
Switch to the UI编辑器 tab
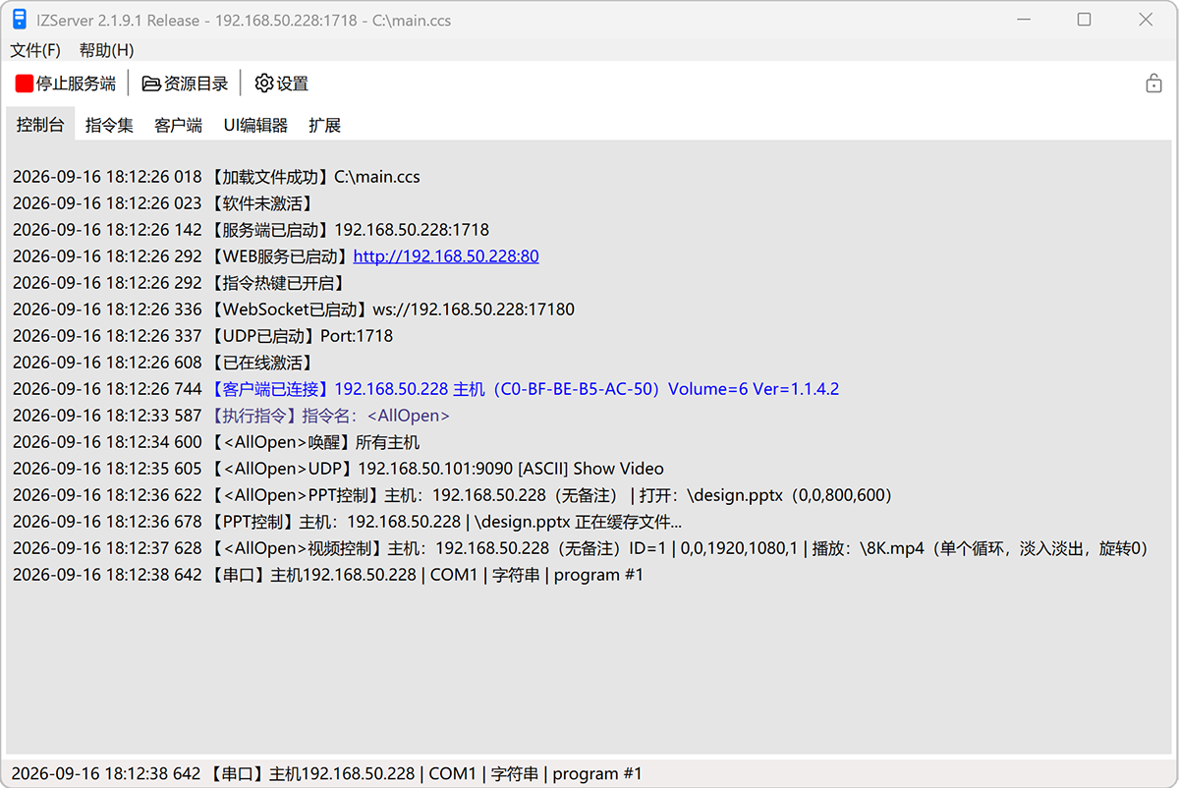click(x=255, y=125)
